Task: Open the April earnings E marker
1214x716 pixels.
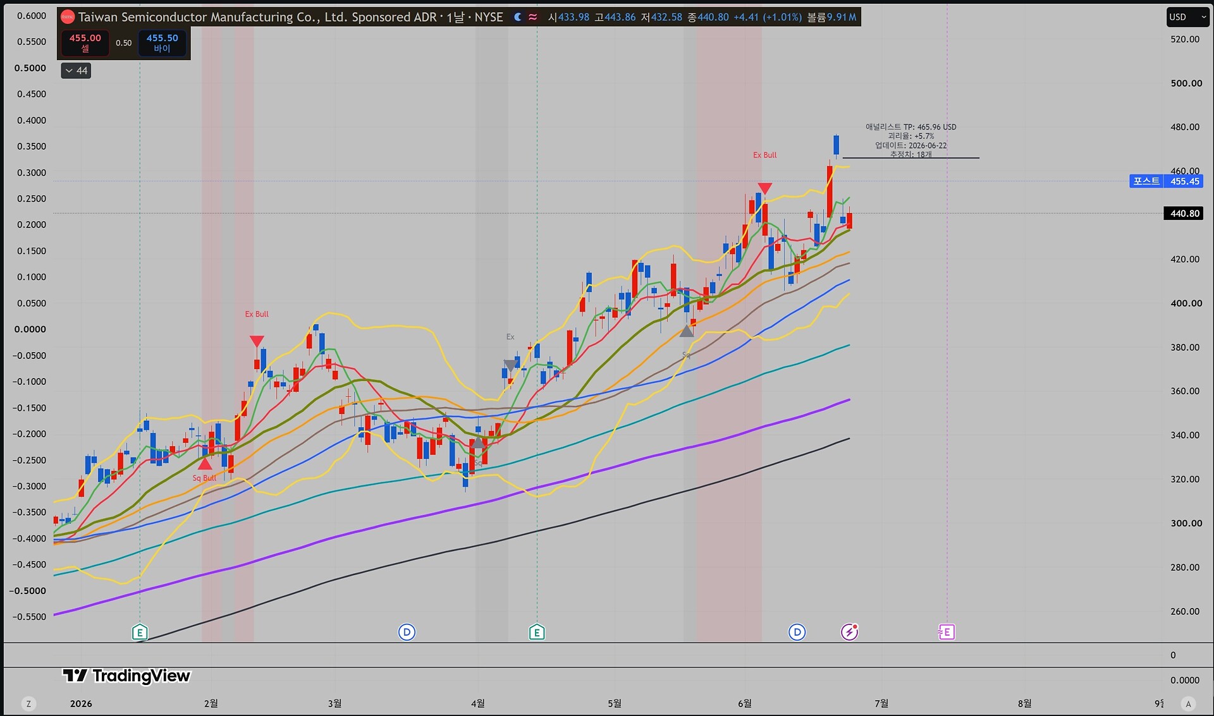Action: [x=537, y=632]
